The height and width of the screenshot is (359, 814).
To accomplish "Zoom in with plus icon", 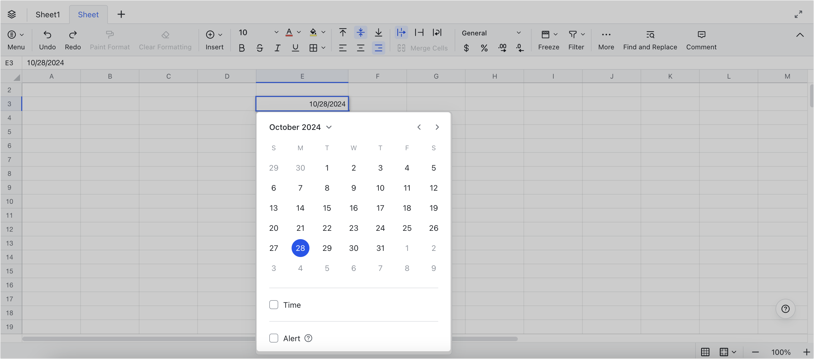I will pos(806,352).
